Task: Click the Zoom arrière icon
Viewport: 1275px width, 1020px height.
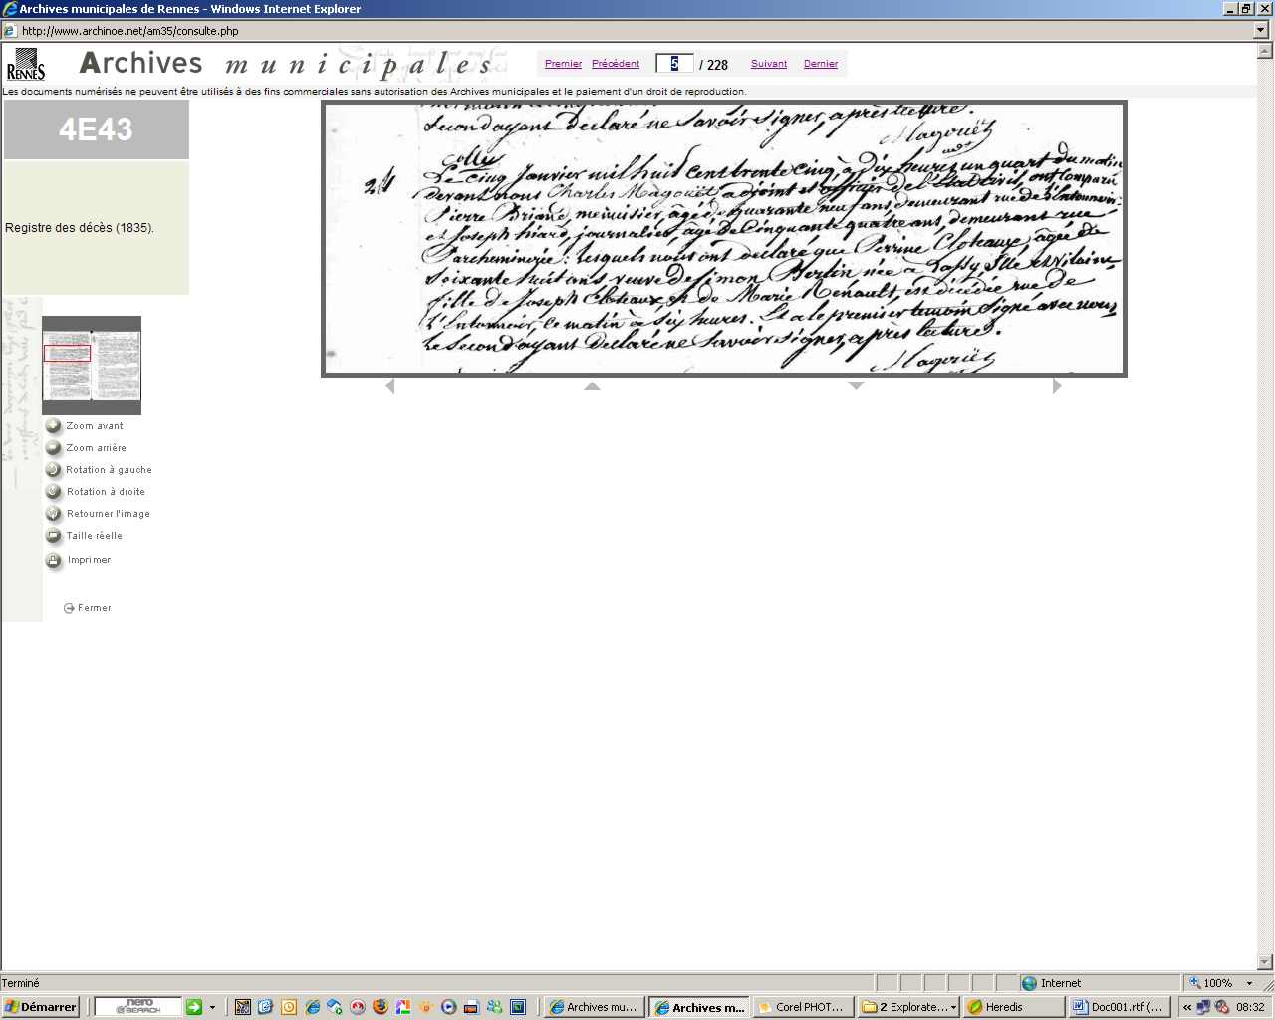Action: (54, 448)
